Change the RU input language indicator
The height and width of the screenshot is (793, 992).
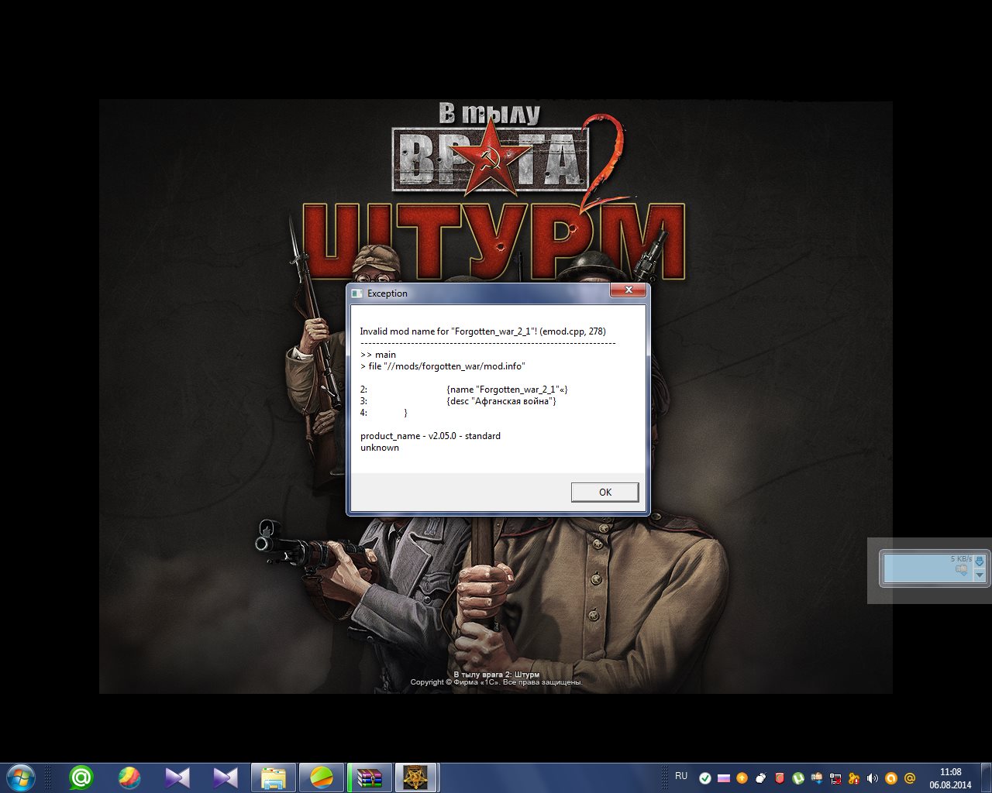[681, 776]
